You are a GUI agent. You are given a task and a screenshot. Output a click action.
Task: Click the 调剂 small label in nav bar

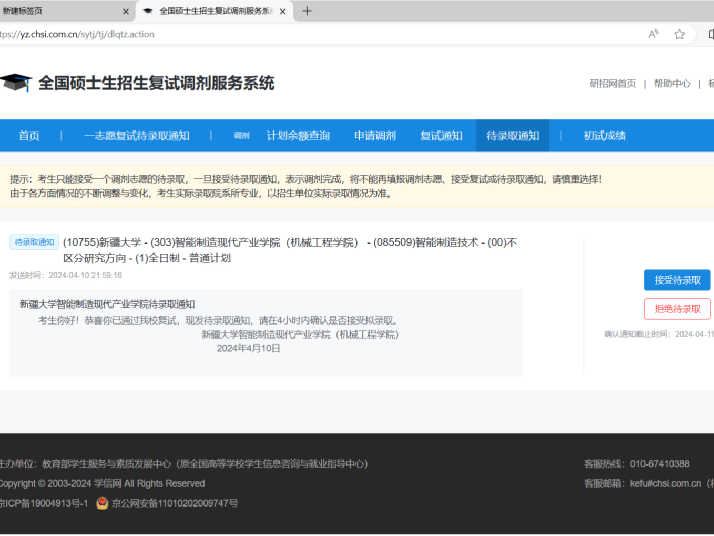[241, 136]
